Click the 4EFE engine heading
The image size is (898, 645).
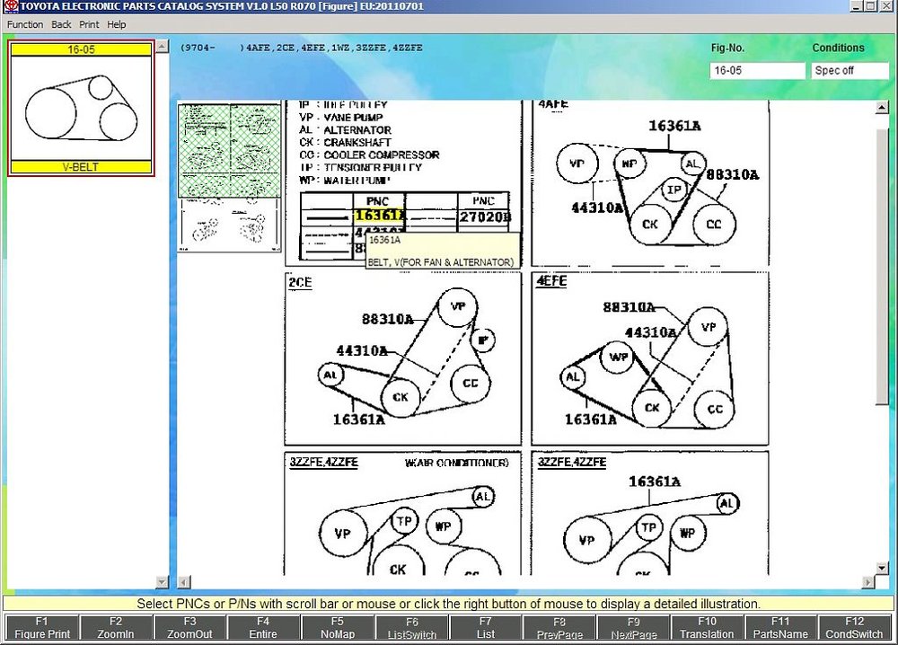tap(551, 280)
